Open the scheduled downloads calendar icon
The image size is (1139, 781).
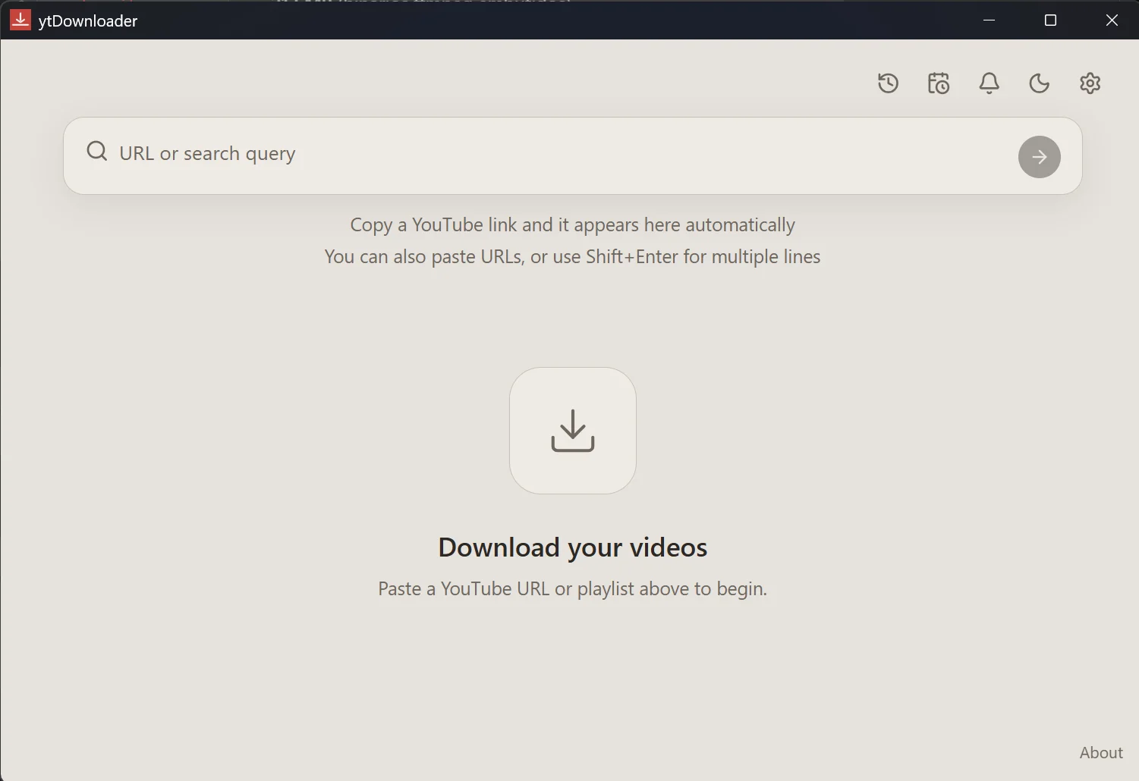939,83
